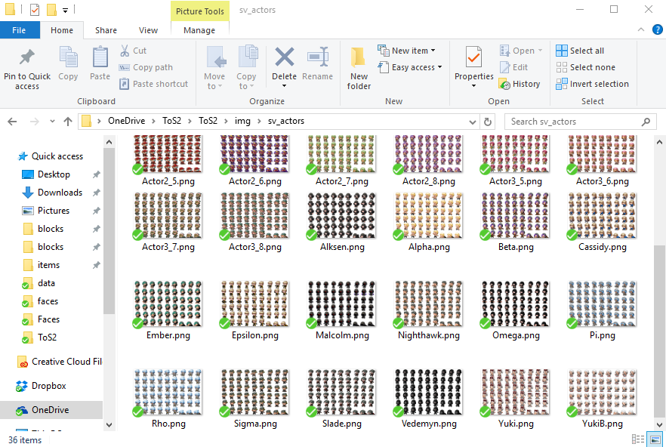666x447 pixels.
Task: Go up one folder level
Action: (67, 122)
